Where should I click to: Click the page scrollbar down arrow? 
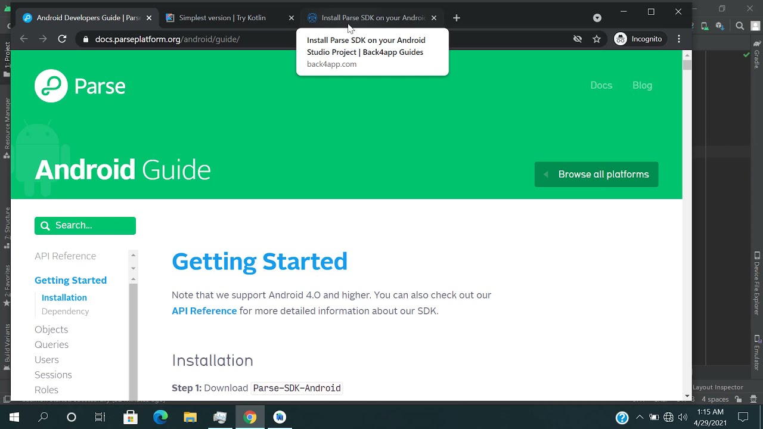pos(687,396)
